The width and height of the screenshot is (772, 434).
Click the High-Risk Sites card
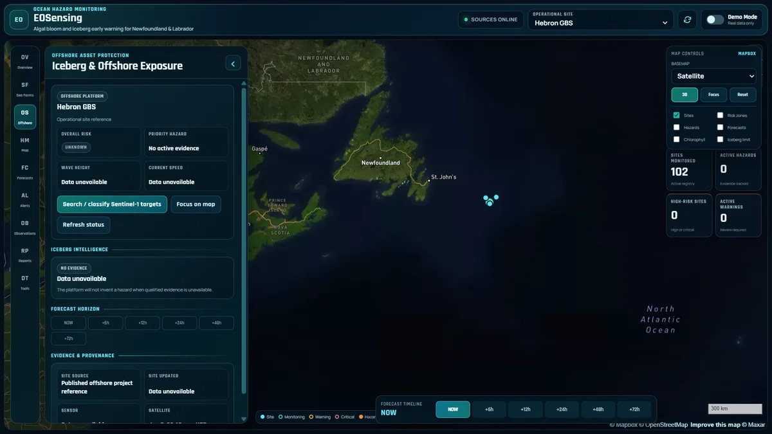(689, 215)
